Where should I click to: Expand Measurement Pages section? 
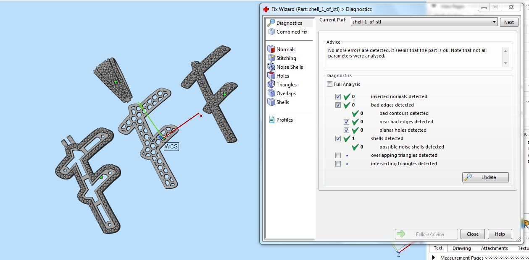pos(434,257)
